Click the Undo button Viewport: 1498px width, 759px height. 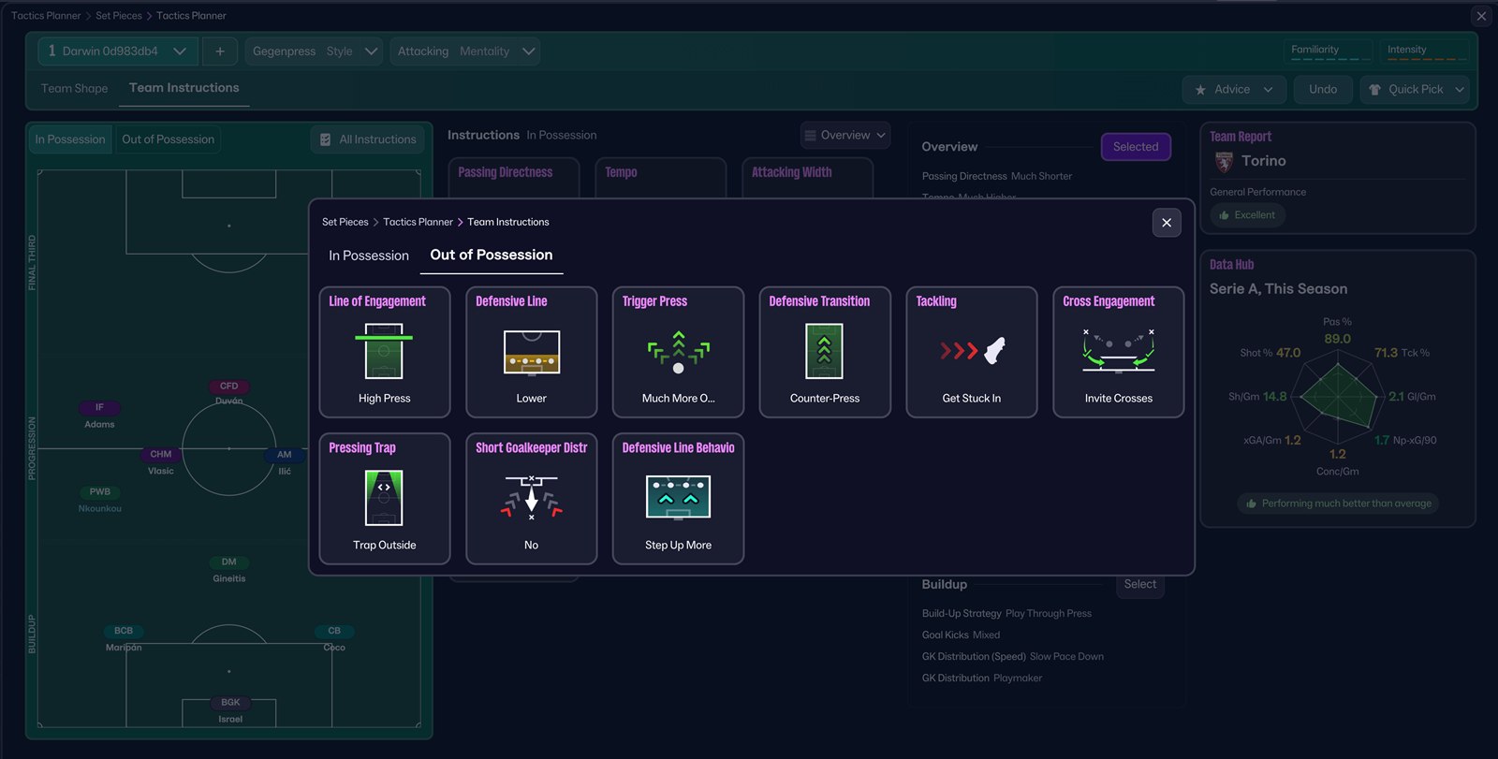[1323, 90]
